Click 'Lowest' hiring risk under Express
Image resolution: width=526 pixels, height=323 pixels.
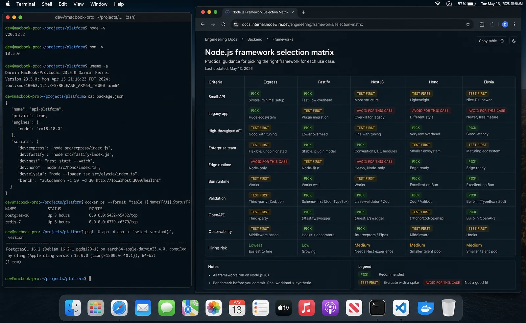(x=255, y=245)
